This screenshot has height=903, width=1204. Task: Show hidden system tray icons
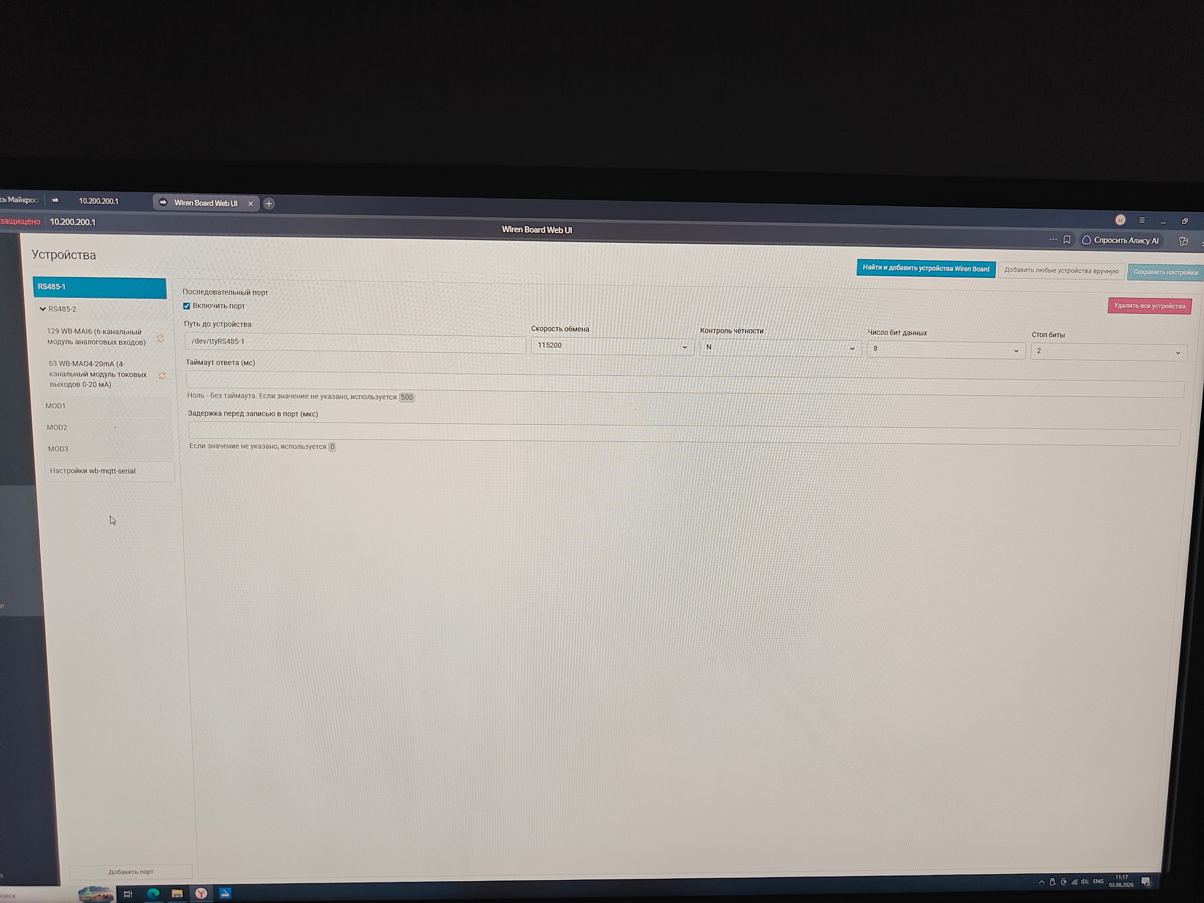click(x=1042, y=882)
